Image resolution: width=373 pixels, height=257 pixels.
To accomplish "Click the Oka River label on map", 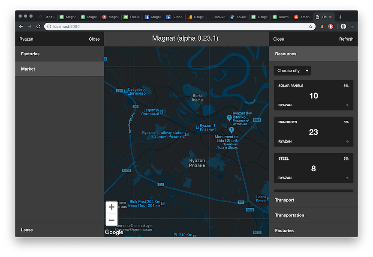I will [250, 102].
